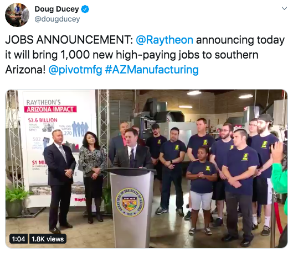Click the tweet text "JOBS ANNOUNCEMENT"

[68, 40]
